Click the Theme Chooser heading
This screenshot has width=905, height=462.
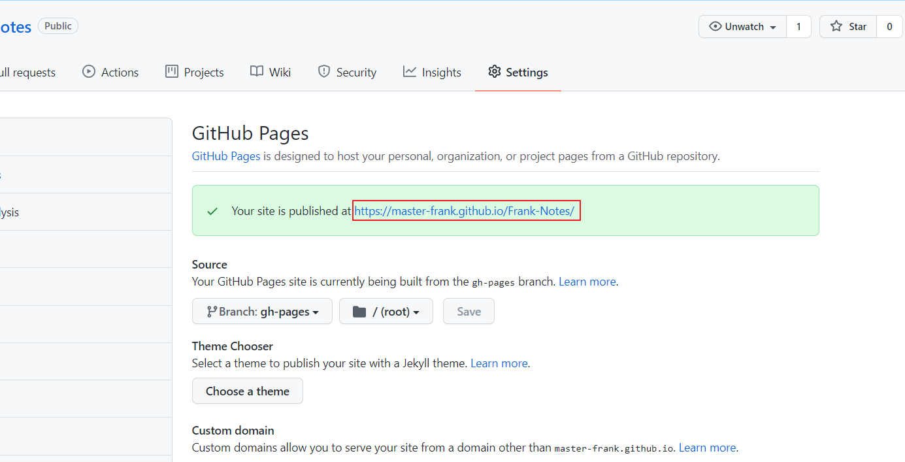pos(233,346)
